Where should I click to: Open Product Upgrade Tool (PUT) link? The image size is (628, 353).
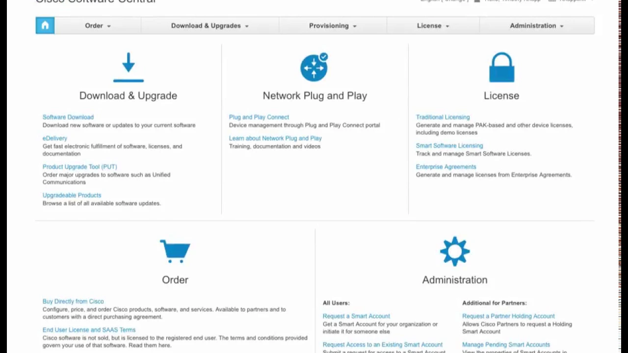[x=79, y=167]
